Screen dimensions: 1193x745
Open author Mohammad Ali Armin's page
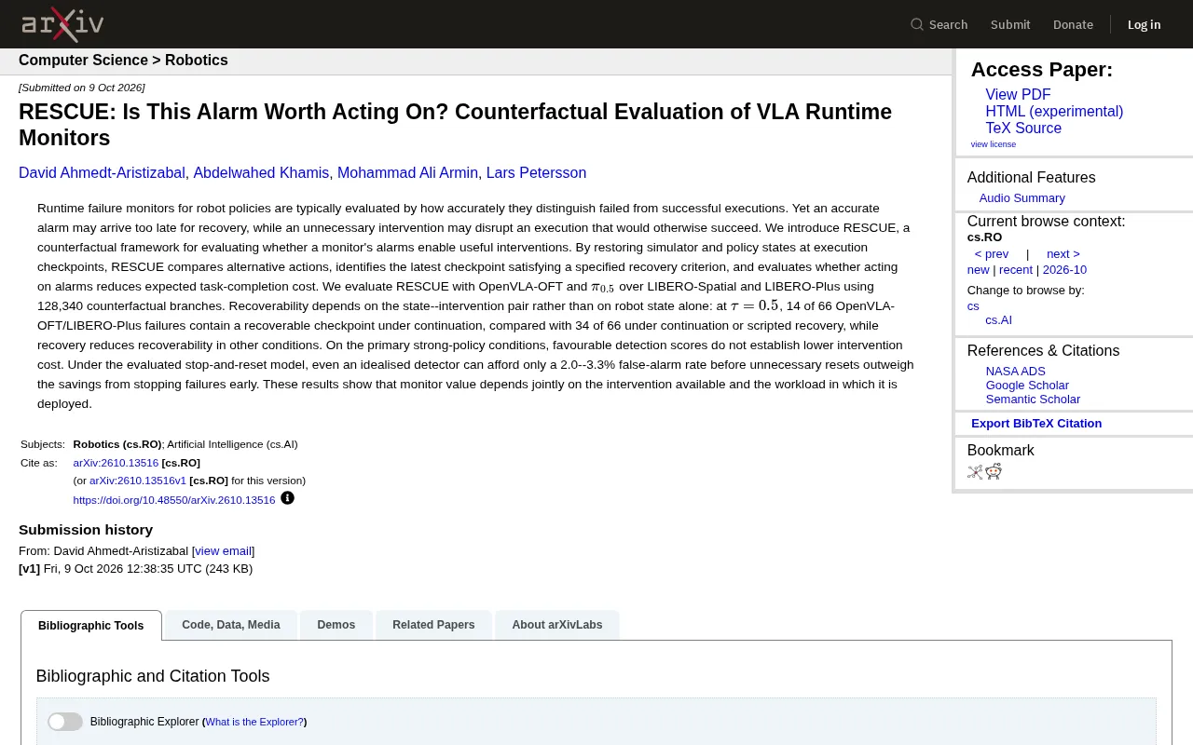407,173
